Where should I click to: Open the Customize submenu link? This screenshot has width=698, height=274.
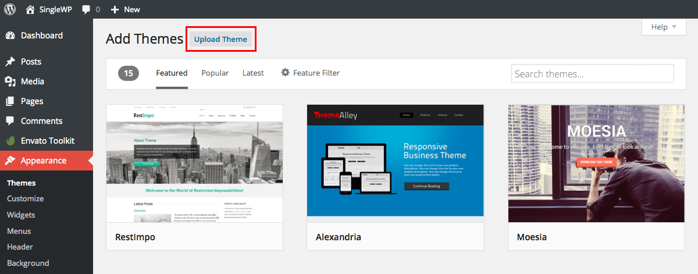point(25,198)
